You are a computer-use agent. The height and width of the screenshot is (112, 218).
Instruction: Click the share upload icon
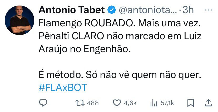pos(209,103)
